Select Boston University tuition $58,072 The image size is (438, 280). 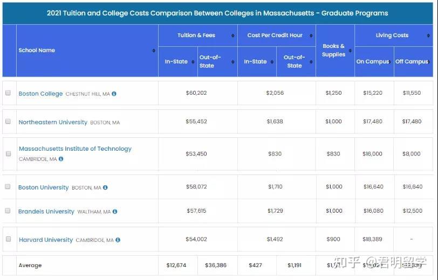click(x=197, y=186)
